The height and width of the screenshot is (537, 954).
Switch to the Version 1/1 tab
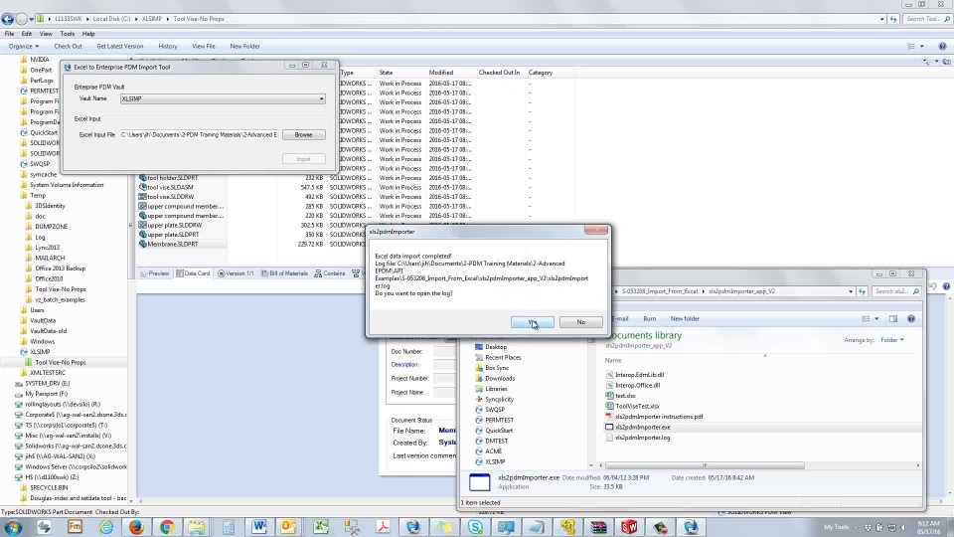[x=236, y=273]
